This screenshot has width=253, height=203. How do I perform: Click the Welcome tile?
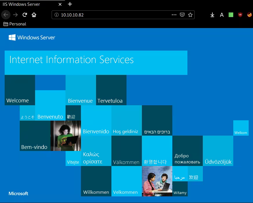(20, 90)
